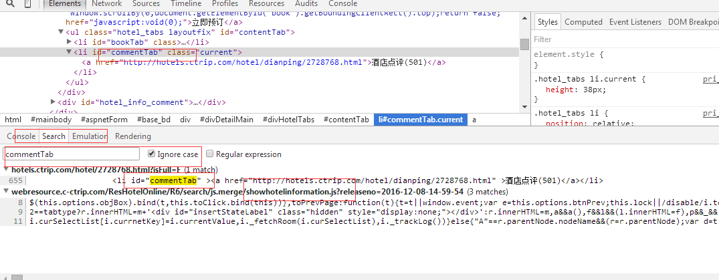The width and height of the screenshot is (719, 280).
Task: Uncheck the Ignore case checkbox
Action: tap(151, 154)
